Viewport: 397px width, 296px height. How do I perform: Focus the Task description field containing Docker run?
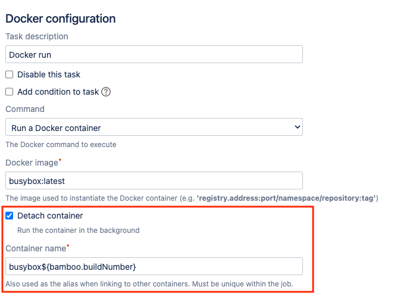point(154,54)
